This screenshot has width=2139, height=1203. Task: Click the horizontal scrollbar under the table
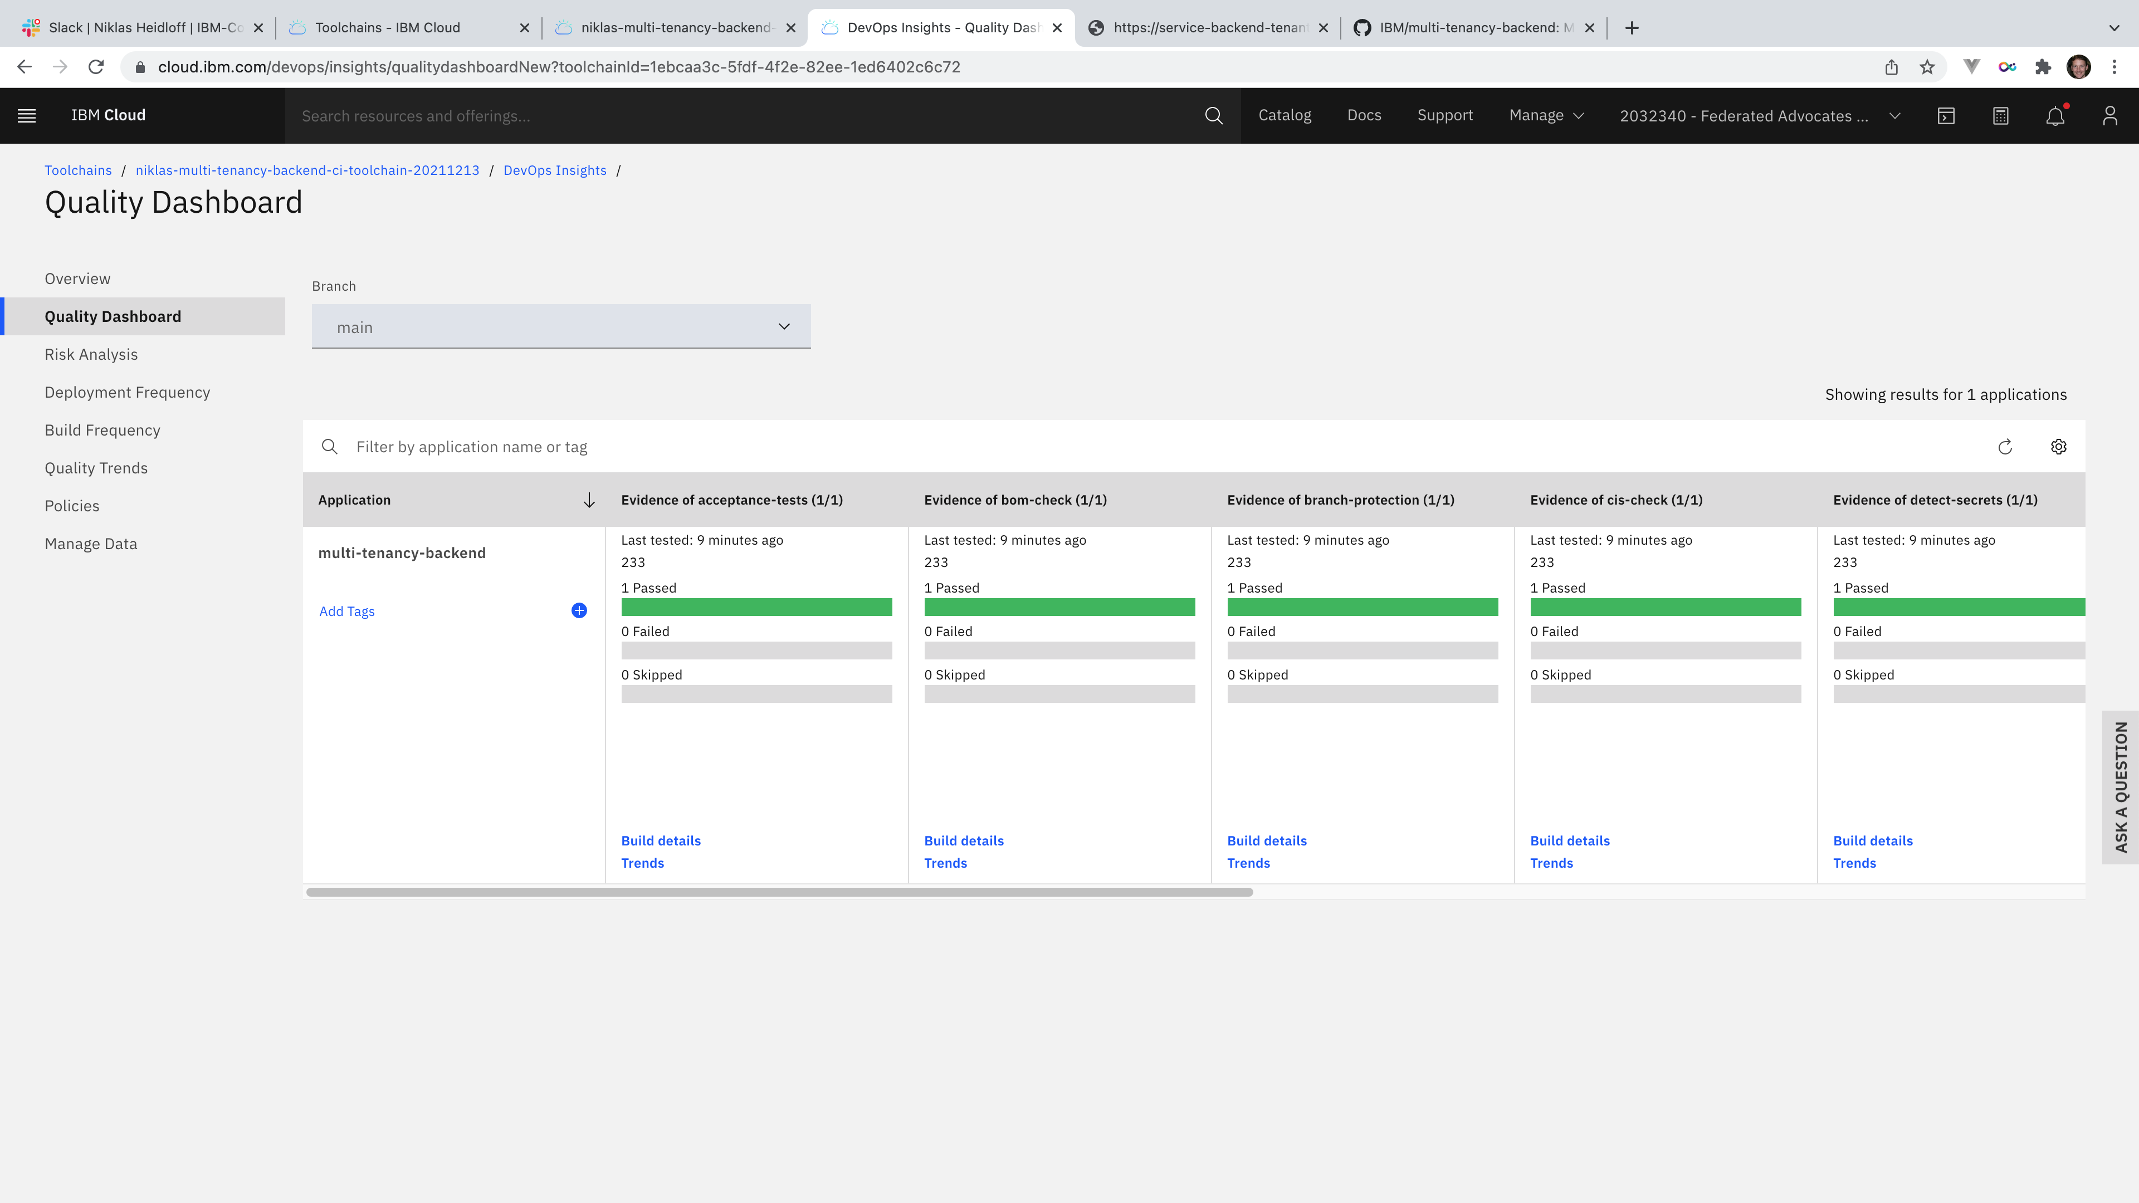pos(779,892)
